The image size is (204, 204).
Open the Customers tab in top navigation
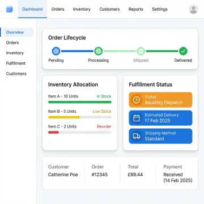coord(109,9)
